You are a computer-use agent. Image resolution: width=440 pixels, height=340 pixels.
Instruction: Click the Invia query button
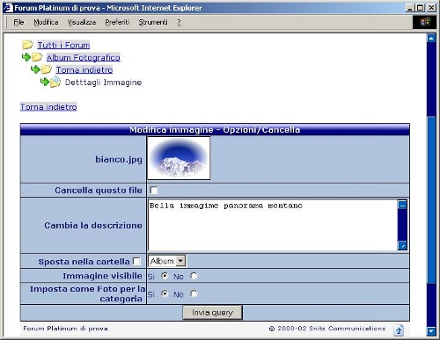[x=212, y=313]
